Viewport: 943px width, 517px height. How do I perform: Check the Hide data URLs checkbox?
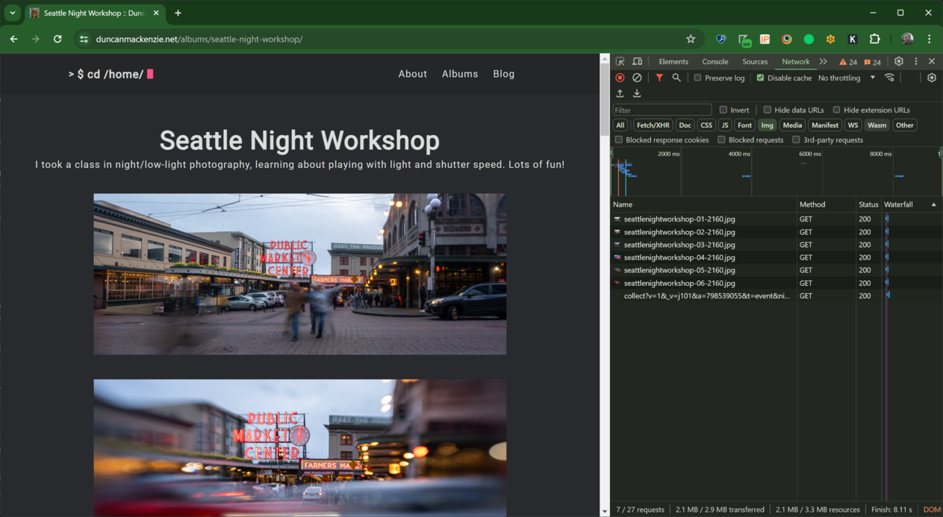click(x=768, y=110)
